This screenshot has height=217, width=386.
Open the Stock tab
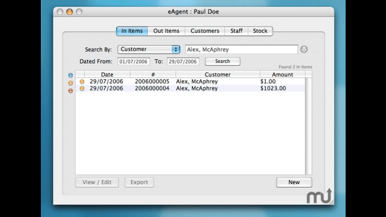click(260, 31)
